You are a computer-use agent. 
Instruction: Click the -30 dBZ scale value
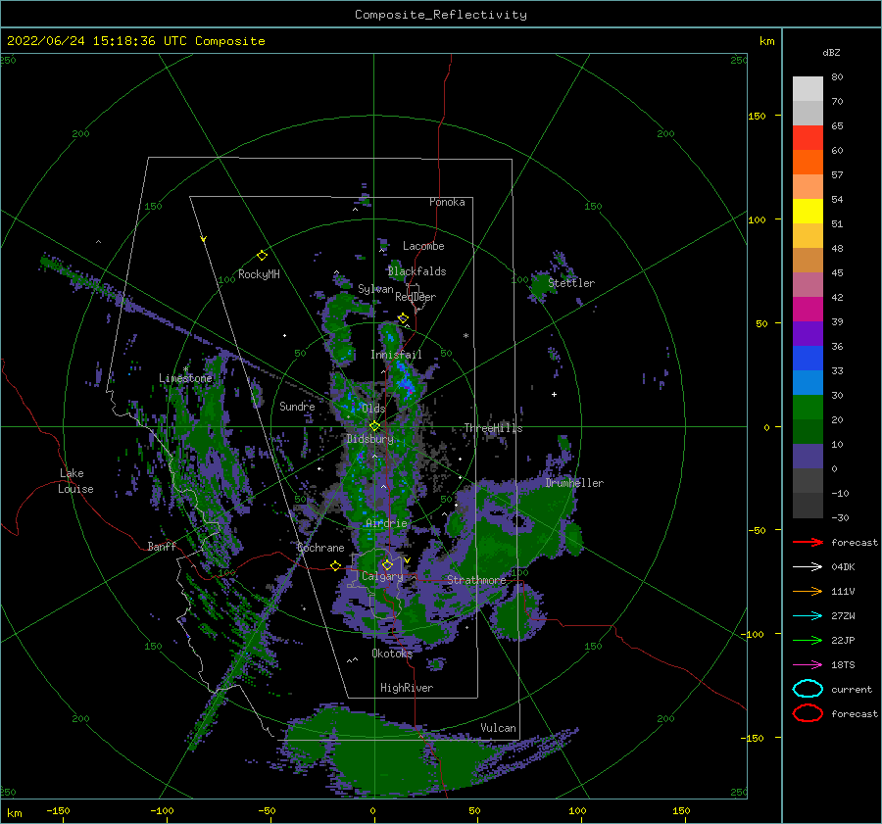click(840, 517)
